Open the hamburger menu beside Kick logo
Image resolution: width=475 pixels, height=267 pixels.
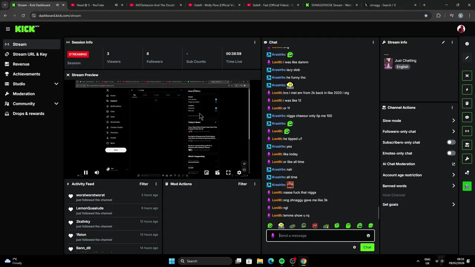coord(8,29)
